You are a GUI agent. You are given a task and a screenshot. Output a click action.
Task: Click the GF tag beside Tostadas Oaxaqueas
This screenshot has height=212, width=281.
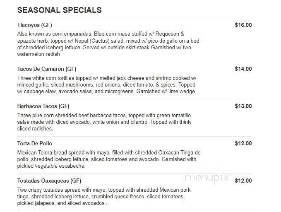click(76, 181)
